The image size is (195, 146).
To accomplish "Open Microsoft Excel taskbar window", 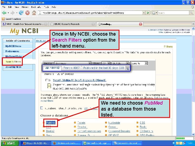I will pos(97,143).
